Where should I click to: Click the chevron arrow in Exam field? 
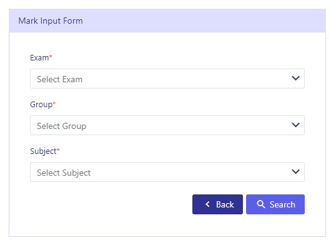pyautogui.click(x=296, y=79)
